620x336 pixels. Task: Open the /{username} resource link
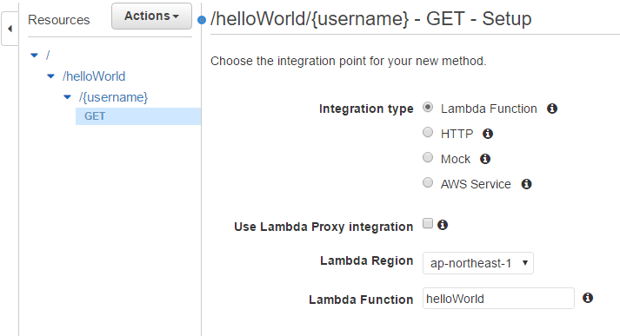point(114,97)
